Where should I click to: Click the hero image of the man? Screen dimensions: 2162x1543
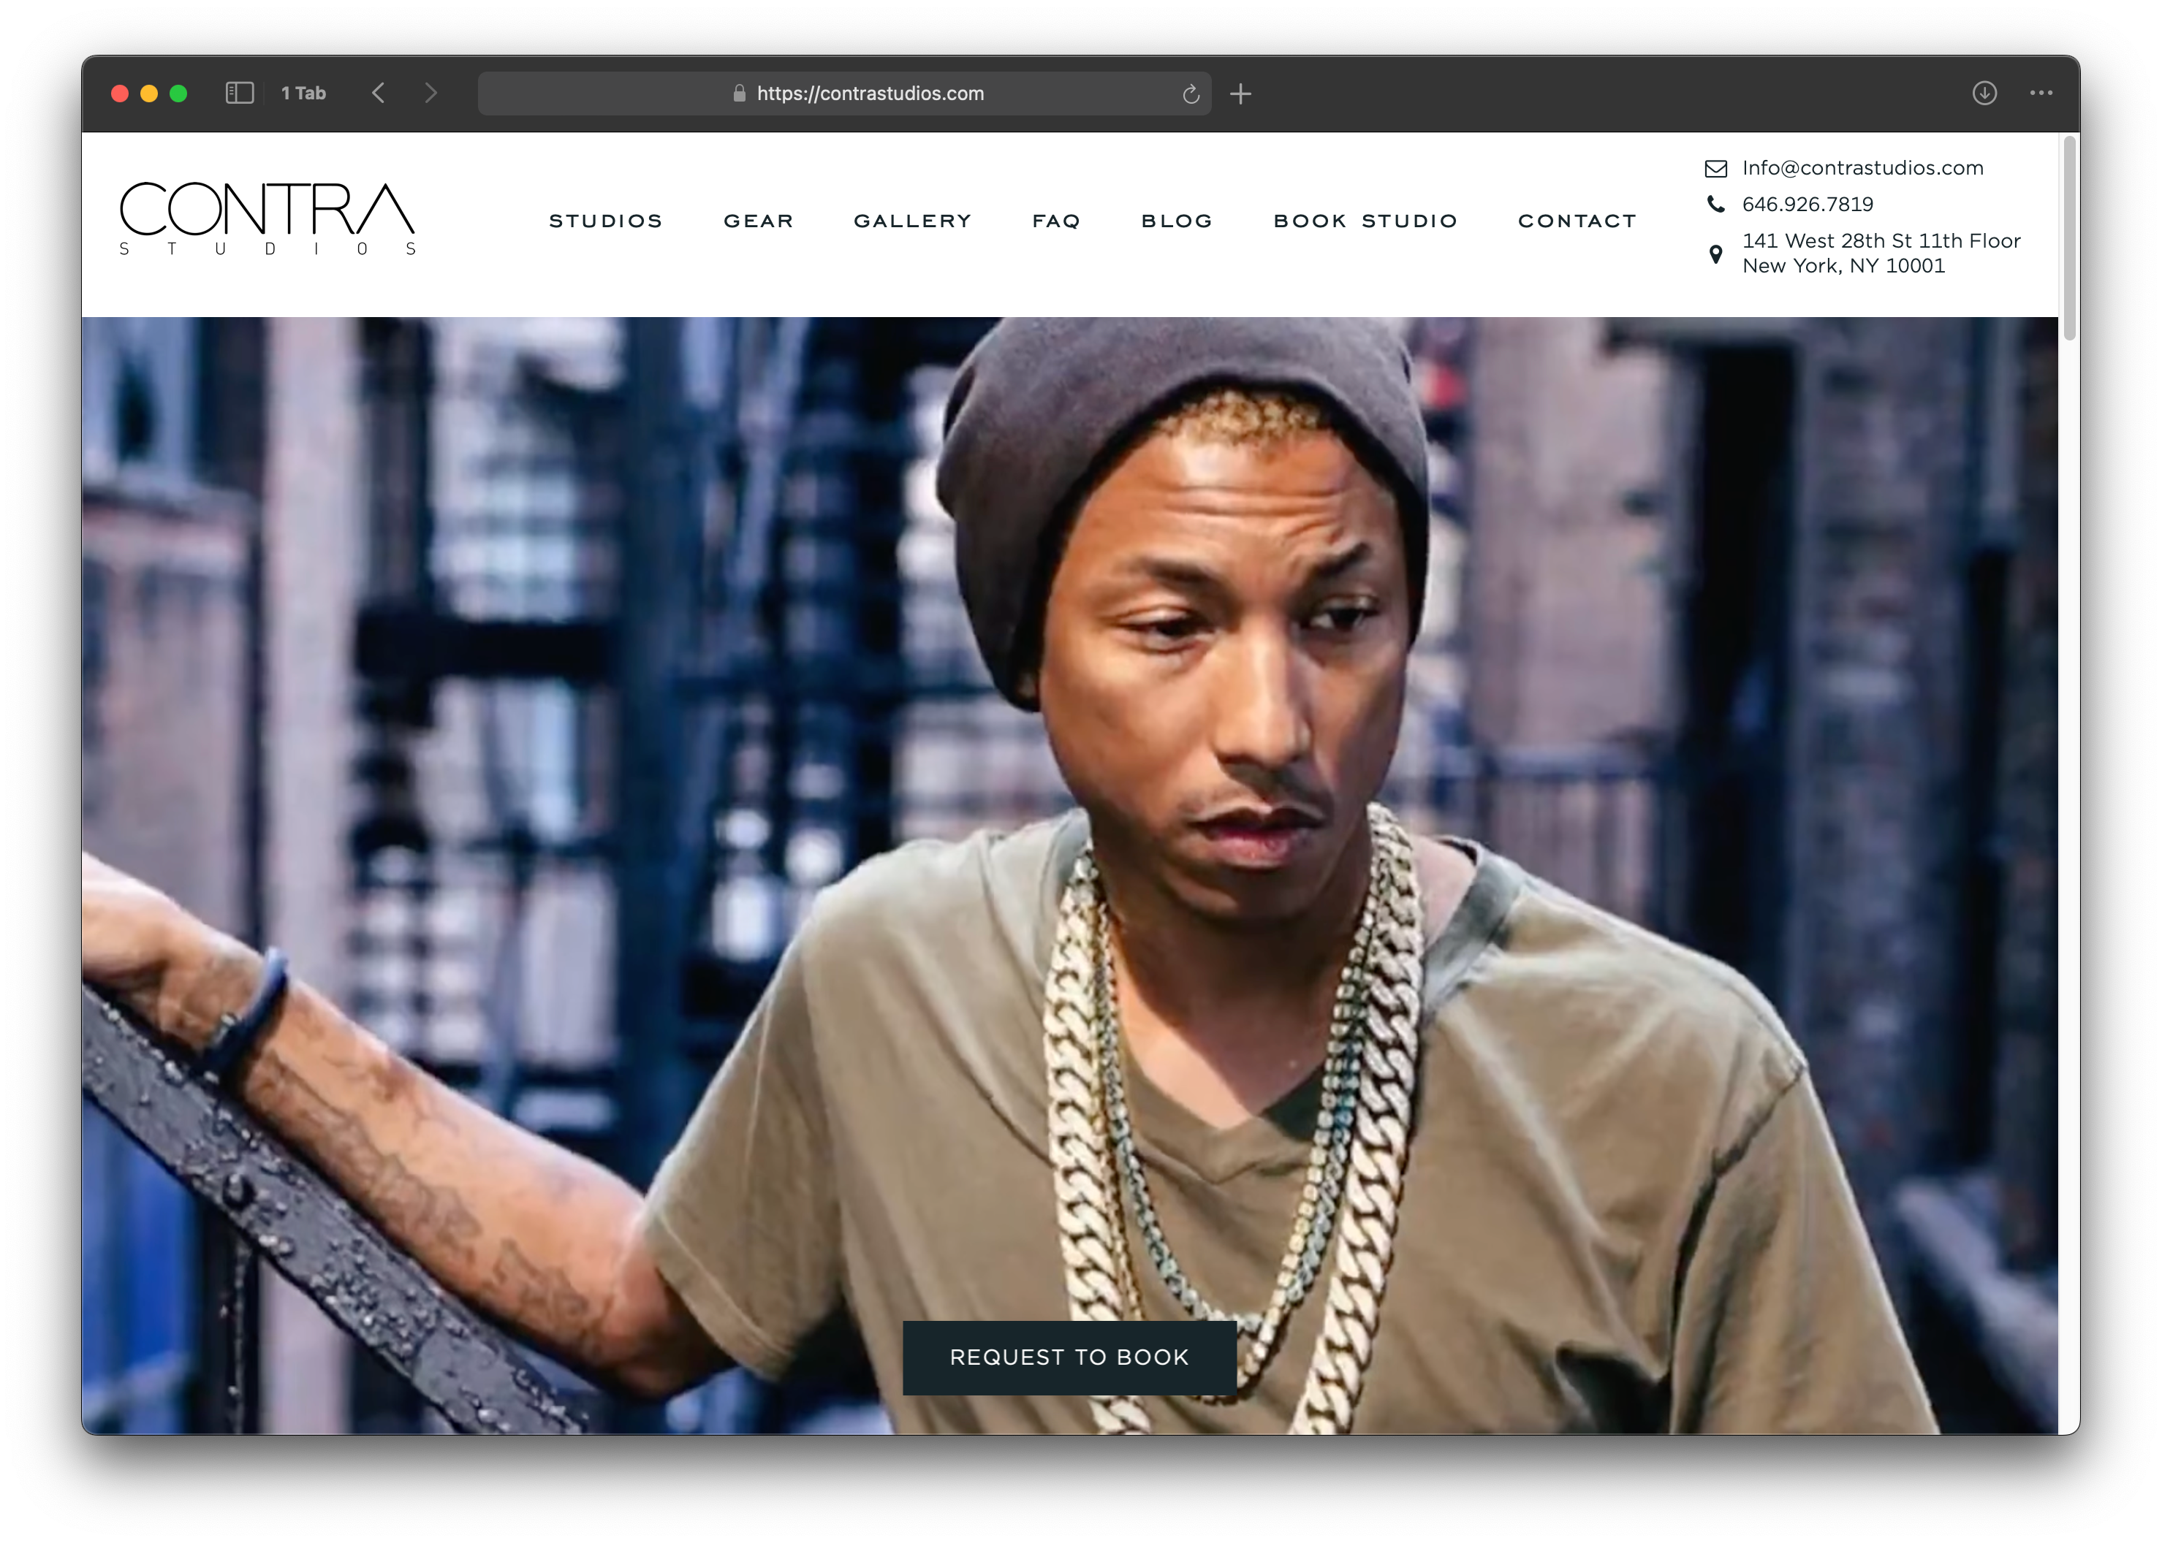[x=1069, y=875]
